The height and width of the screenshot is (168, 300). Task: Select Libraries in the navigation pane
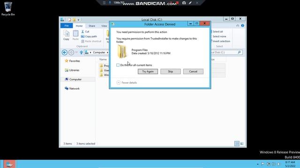point(72,70)
